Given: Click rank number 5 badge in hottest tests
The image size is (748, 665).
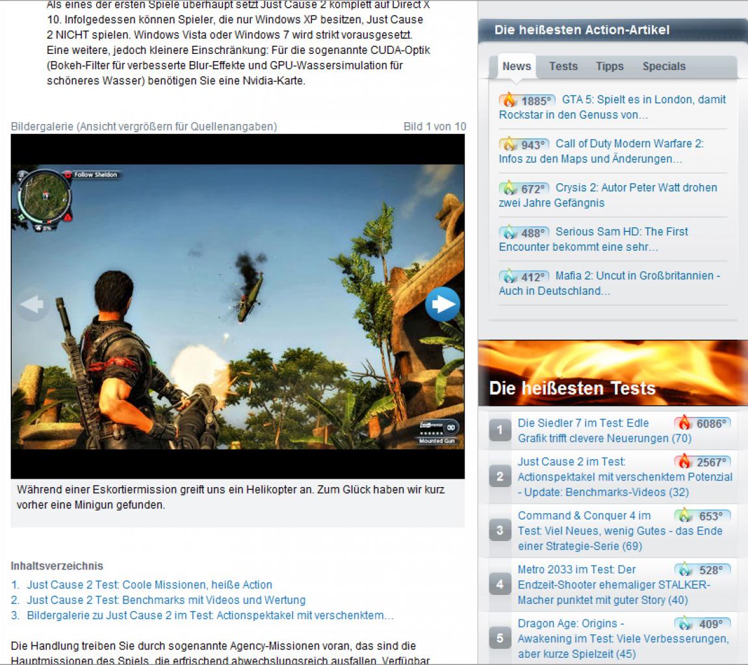Looking at the screenshot, I should pos(500,638).
